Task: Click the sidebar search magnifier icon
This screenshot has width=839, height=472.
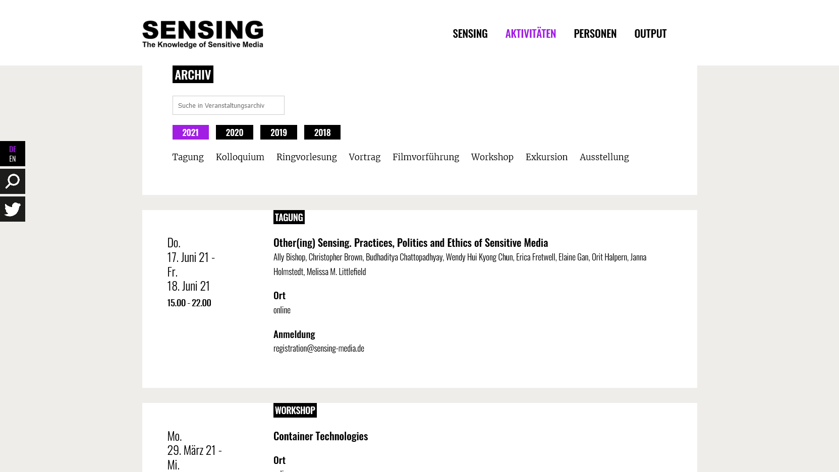Action: (x=13, y=181)
